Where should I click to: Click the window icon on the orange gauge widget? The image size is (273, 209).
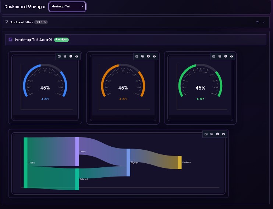coord(136,56)
